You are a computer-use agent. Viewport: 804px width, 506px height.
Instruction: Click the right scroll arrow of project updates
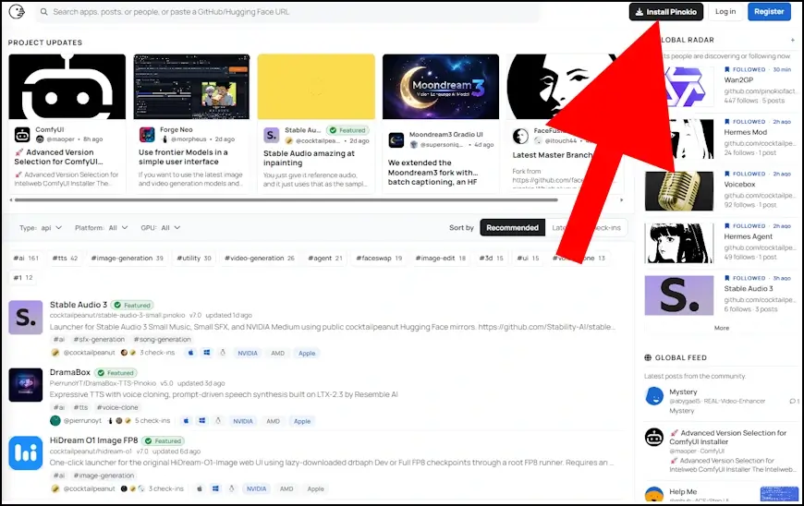pos(621,199)
